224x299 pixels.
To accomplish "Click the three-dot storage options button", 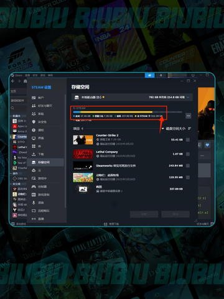I will point(189,116).
